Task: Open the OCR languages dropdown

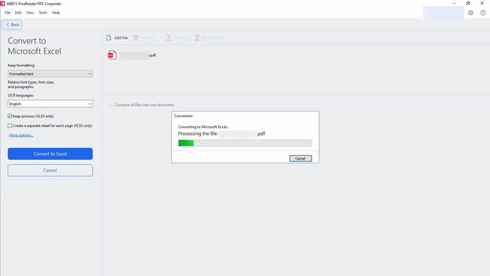Action: click(50, 104)
